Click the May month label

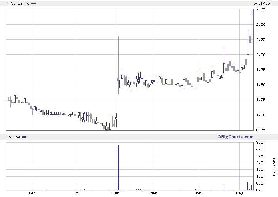pos(239,193)
